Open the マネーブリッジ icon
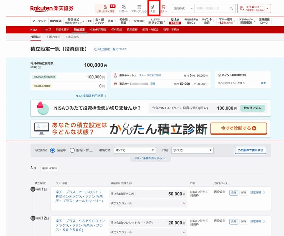The width and height of the screenshot is (284, 236). [139, 7]
